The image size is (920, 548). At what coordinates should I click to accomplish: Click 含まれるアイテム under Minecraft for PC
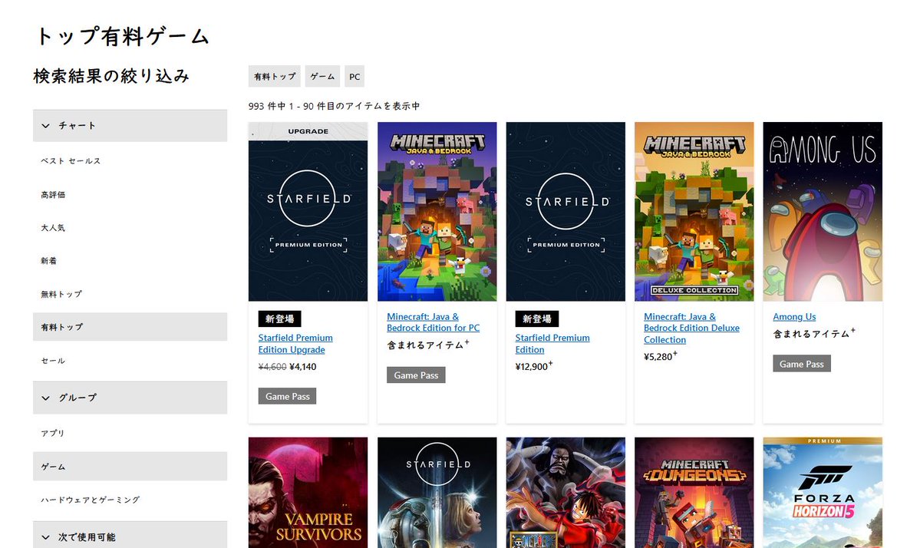427,345
